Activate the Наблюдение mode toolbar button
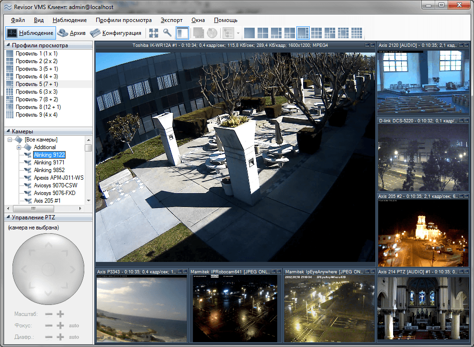The height and width of the screenshot is (347, 474). click(31, 33)
